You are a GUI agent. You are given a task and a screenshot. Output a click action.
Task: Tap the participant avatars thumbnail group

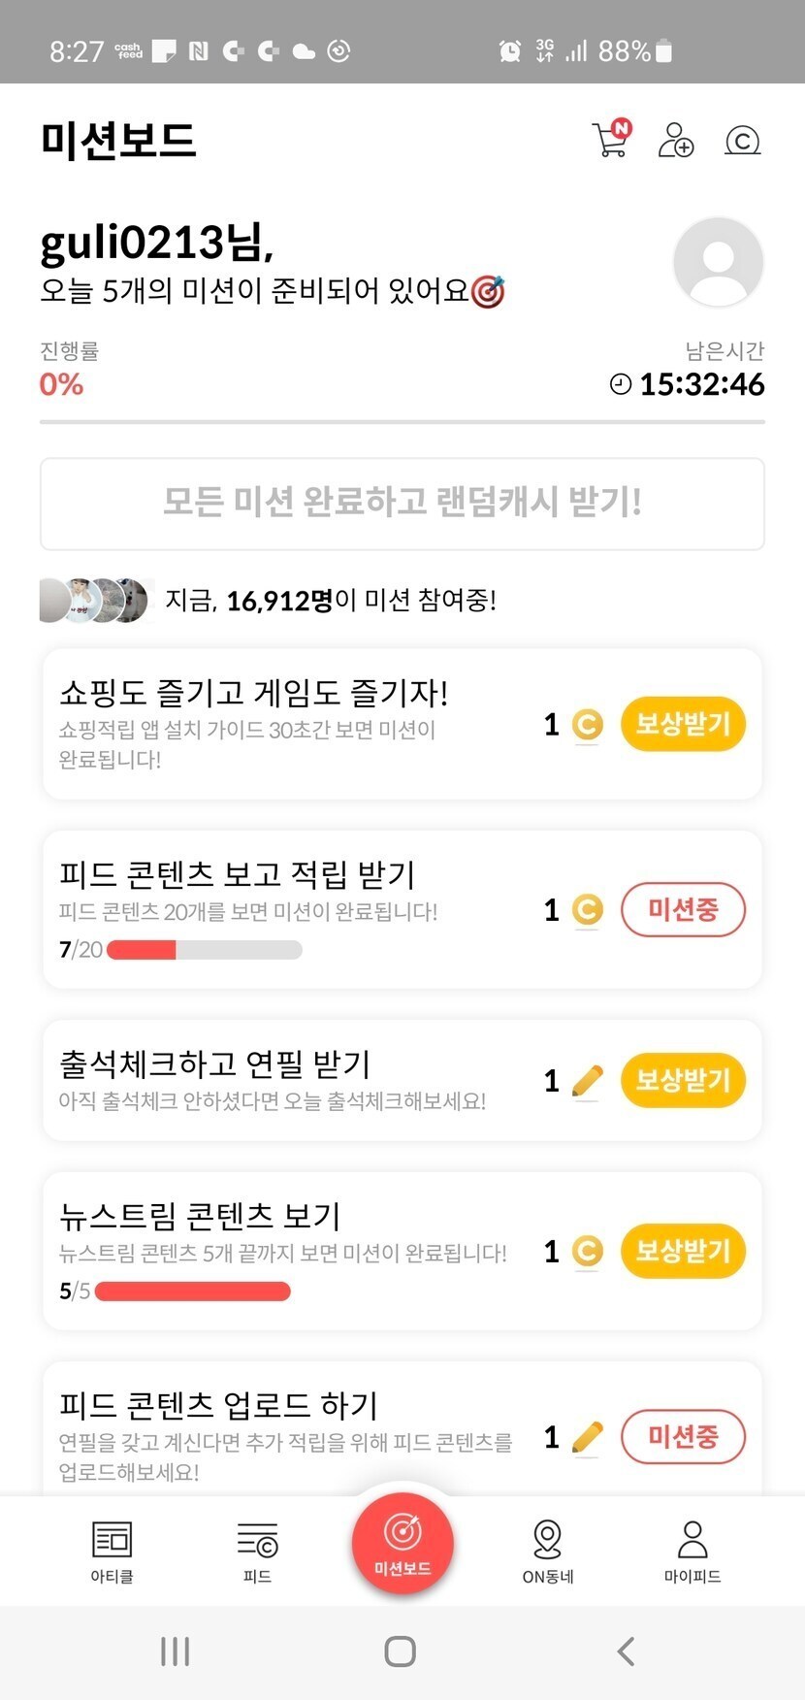click(95, 601)
